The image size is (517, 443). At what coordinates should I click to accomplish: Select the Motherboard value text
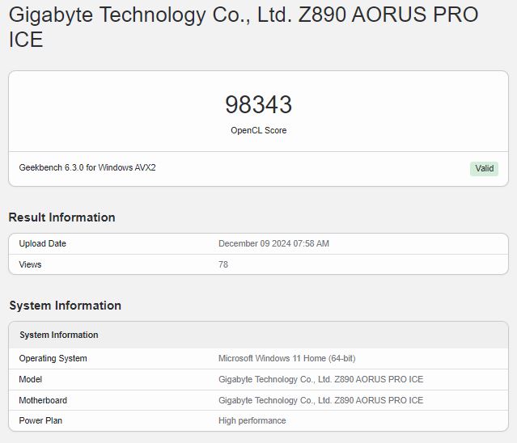pos(321,400)
